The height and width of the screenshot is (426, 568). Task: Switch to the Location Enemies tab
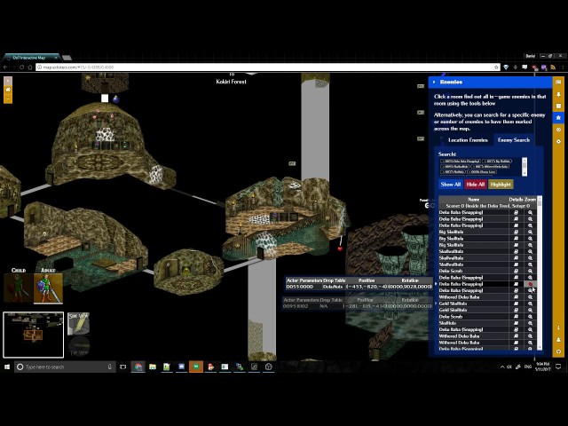point(468,140)
